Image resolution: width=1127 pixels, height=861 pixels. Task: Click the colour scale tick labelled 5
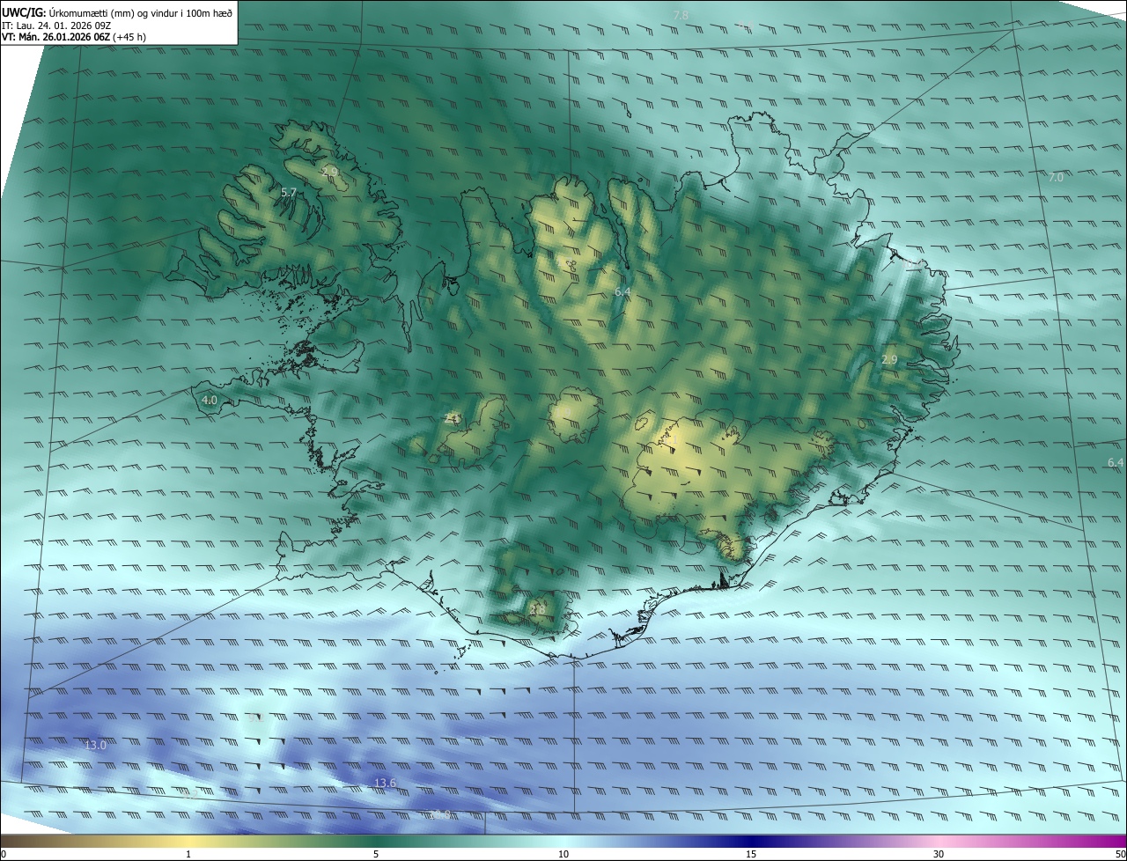[x=376, y=854]
